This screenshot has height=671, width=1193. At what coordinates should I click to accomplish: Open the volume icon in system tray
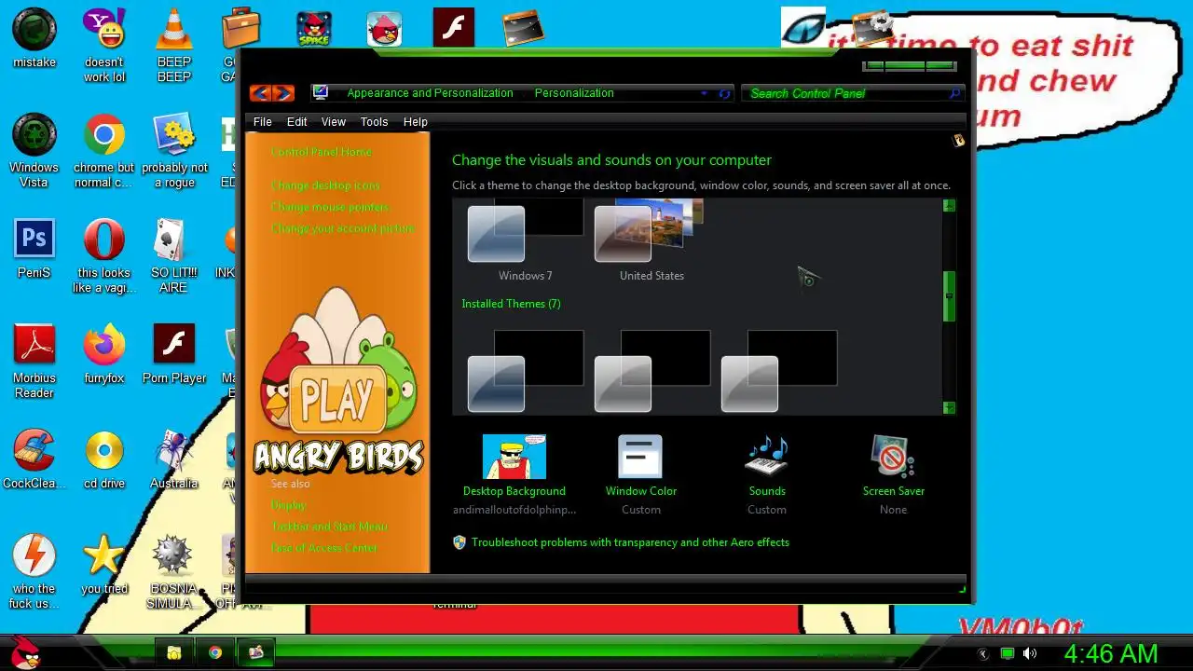1030,653
